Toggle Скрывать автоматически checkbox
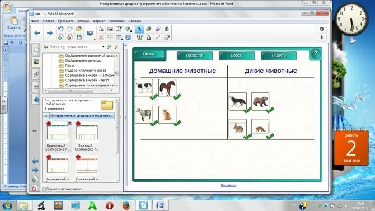375x211 pixels. coord(44,189)
